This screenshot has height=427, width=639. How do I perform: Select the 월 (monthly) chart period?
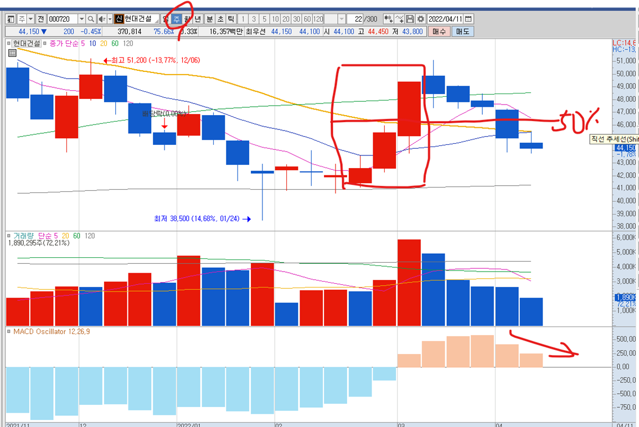click(187, 19)
